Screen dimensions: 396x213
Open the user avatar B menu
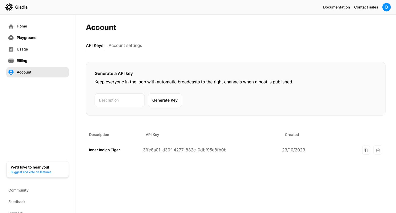387,7
